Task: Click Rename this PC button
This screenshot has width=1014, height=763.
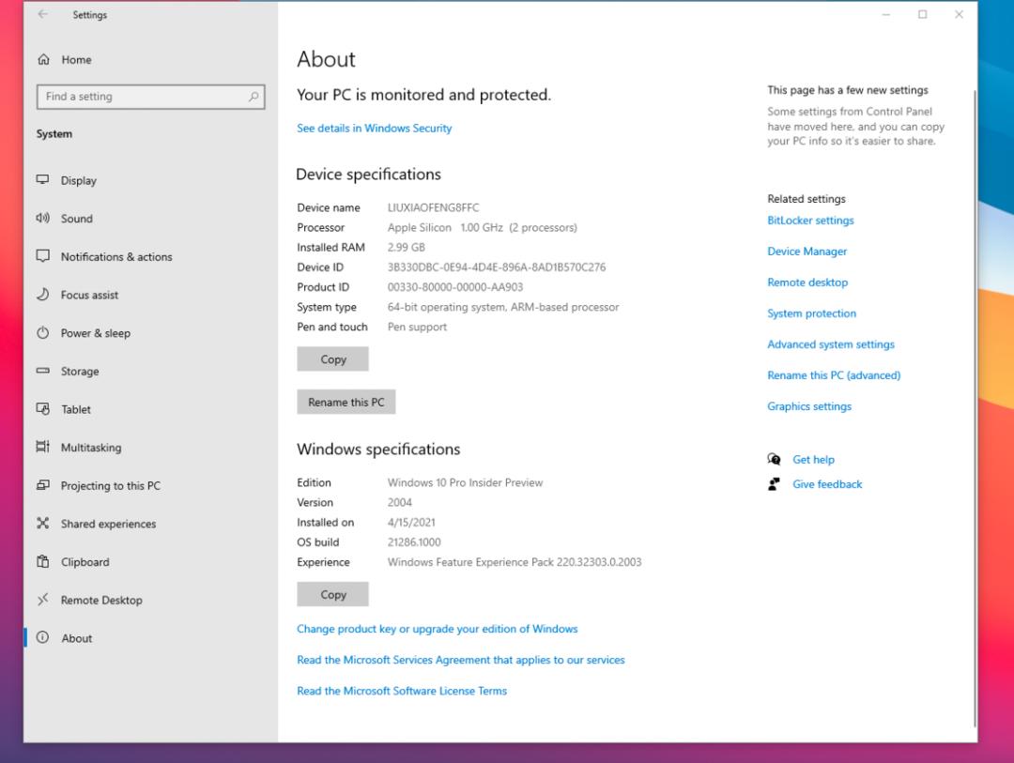Action: click(346, 402)
